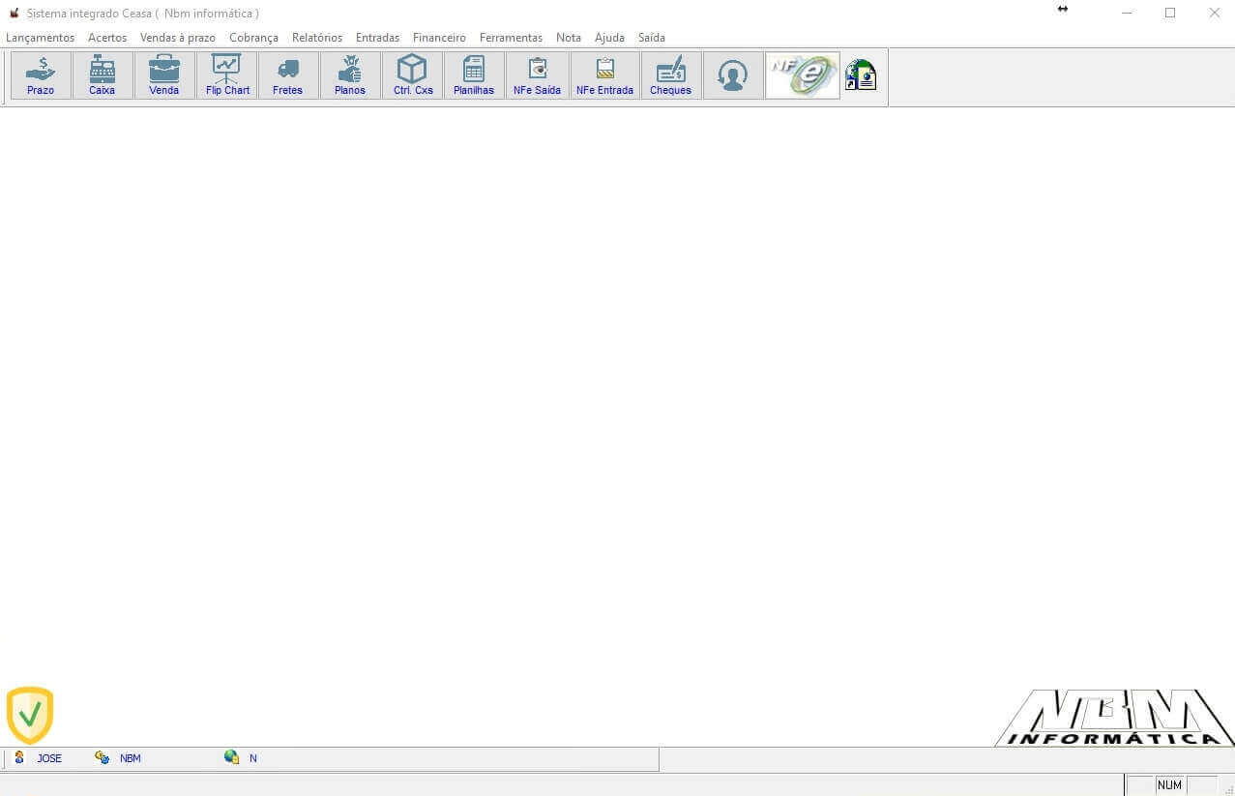Click the Caixa cash register icon
The height and width of the screenshot is (796, 1235).
(103, 75)
